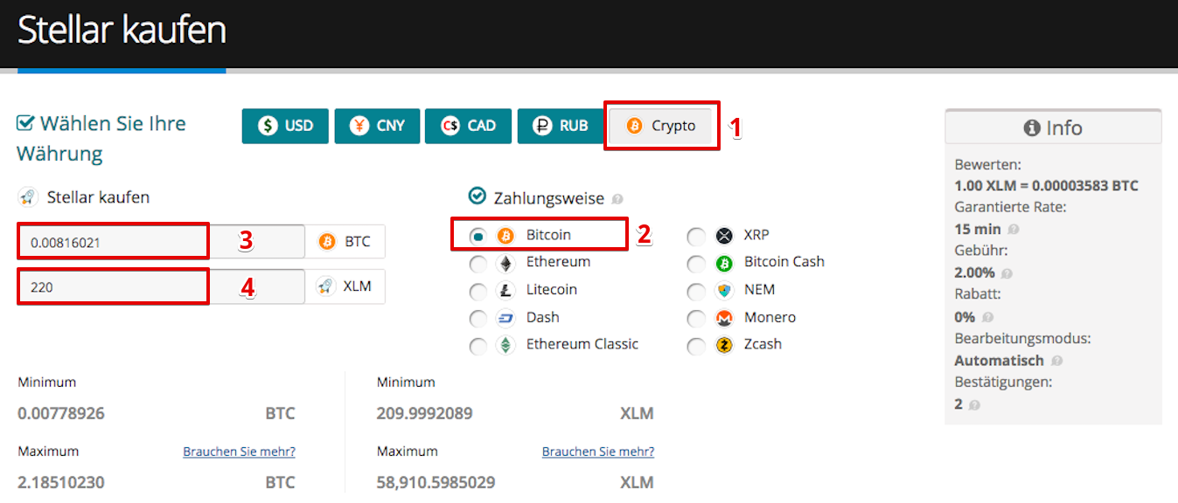Open 'Brauchen Sie mehr?' link above the BTC maximum
The image size is (1178, 503).
click(239, 451)
